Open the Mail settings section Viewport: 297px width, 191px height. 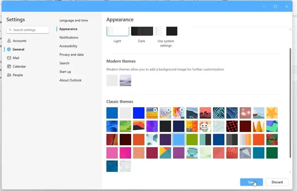coord(13,58)
